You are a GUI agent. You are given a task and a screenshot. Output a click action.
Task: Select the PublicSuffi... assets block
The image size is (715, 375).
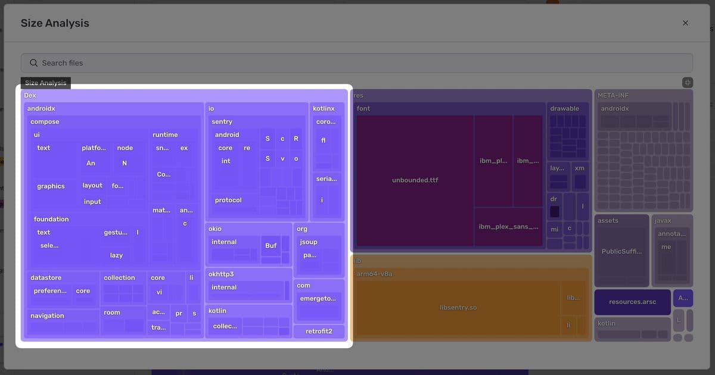tap(621, 251)
